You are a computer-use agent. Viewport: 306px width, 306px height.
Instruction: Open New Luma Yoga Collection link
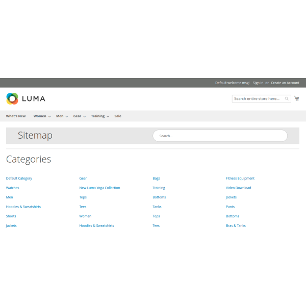pyautogui.click(x=99, y=188)
